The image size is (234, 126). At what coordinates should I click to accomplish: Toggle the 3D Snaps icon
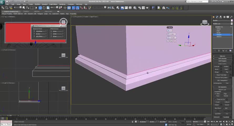[x=74, y=8]
